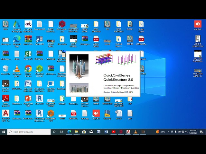The width and height of the screenshot is (206, 154).
Task: Open the PROF GBAORUN folder
Action: [96, 26]
